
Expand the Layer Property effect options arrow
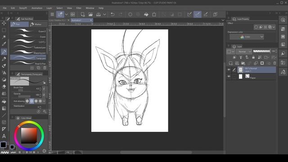point(274,27)
